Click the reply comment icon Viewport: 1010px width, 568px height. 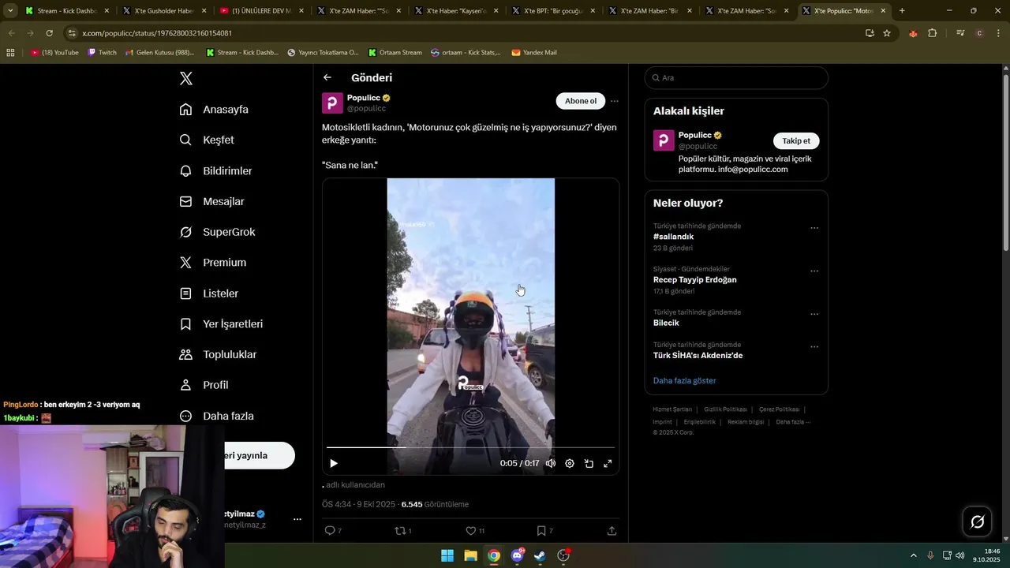[330, 531]
